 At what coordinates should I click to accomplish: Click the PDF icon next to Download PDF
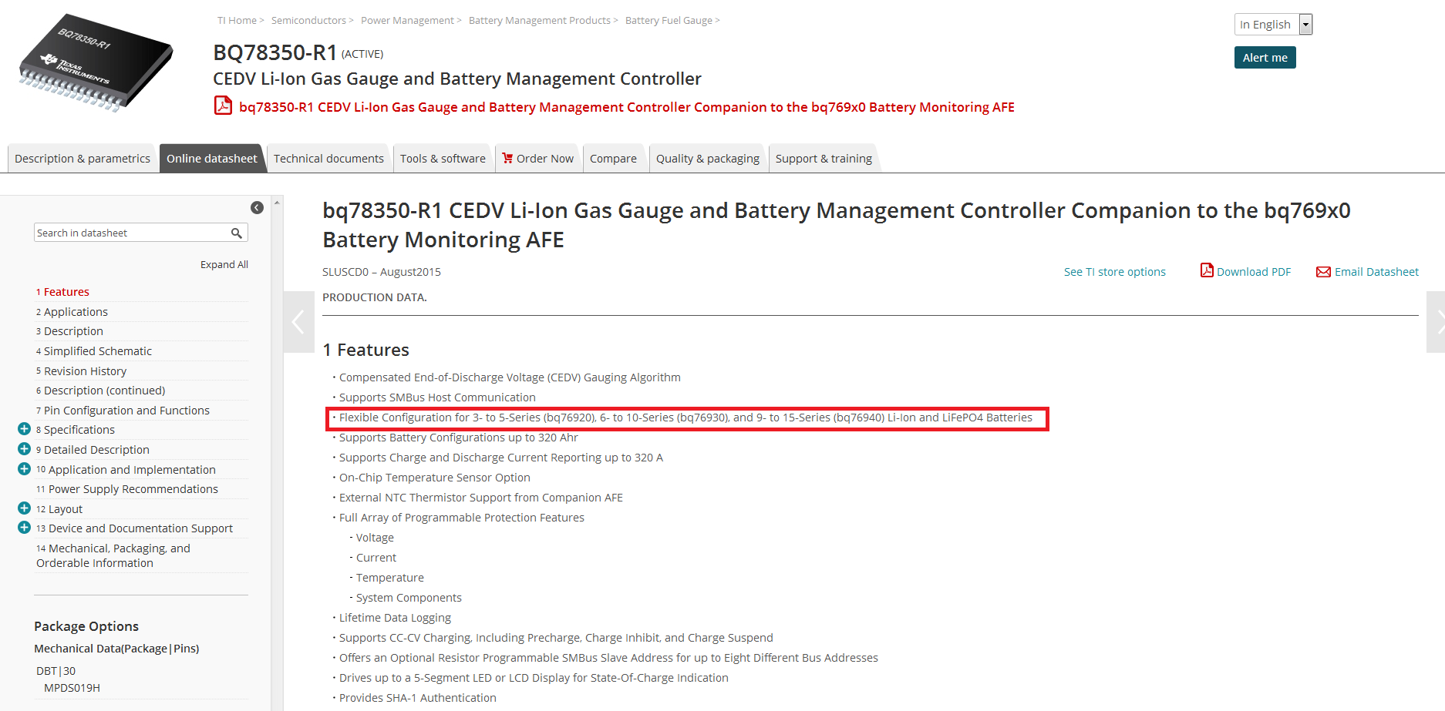(x=1207, y=270)
